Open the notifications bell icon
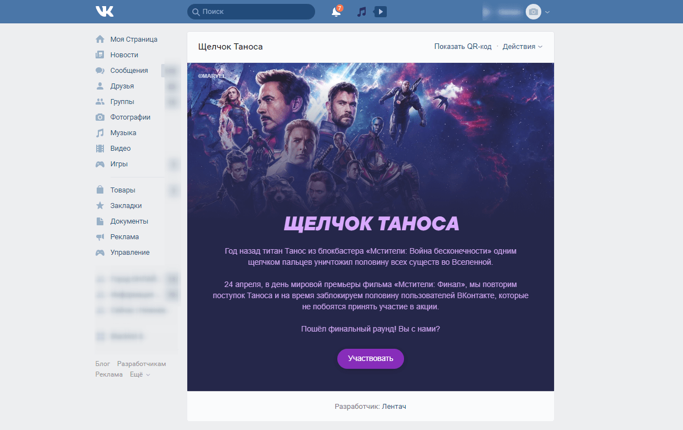683x430 pixels. (x=336, y=12)
